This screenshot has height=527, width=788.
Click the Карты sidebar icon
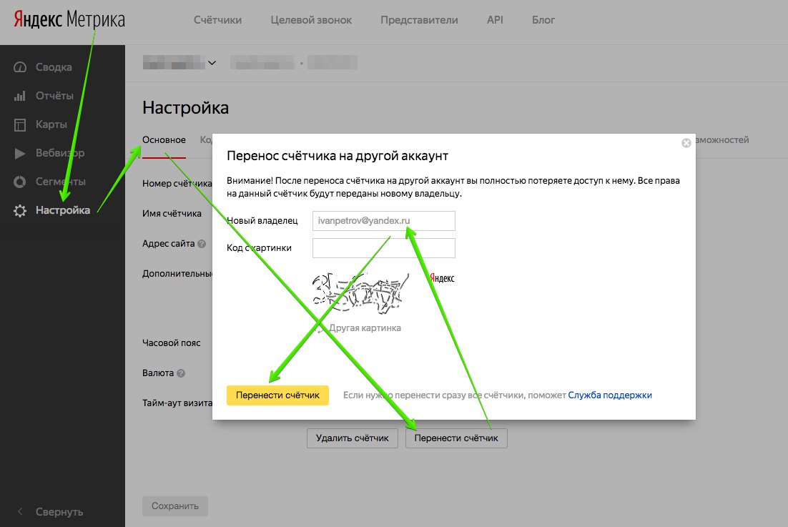pyautogui.click(x=19, y=124)
